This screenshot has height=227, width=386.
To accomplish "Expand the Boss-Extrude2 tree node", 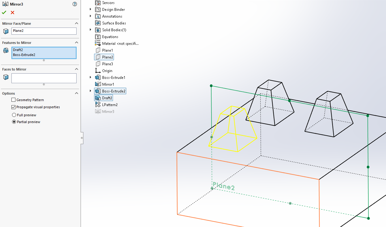I will pyautogui.click(x=90, y=91).
